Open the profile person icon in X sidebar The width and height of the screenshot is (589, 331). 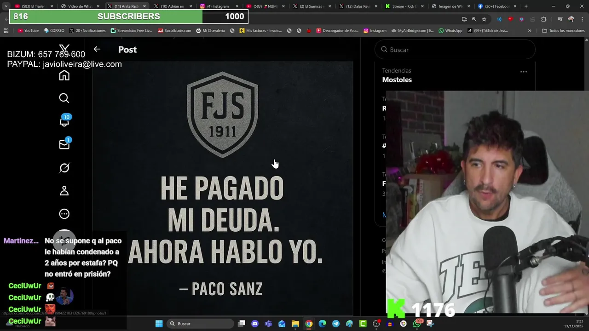[x=64, y=191]
